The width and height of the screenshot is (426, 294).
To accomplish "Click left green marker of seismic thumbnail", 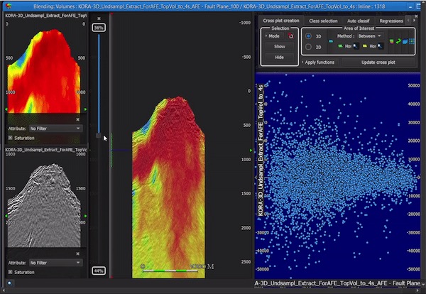I will pos(6,216).
